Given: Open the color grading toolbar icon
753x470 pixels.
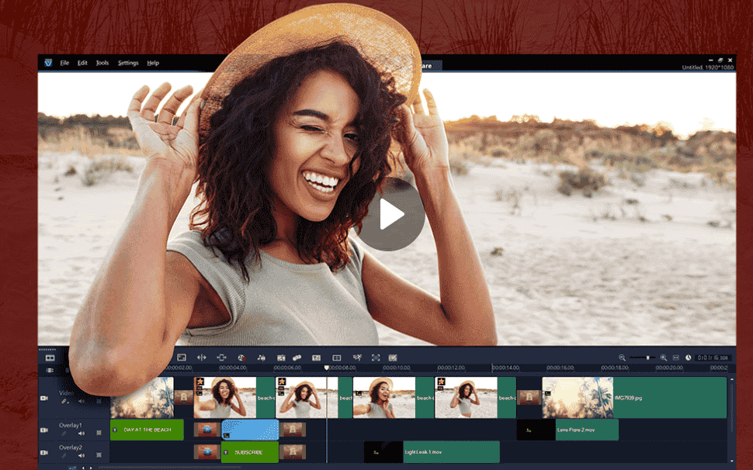Looking at the screenshot, I should click(x=241, y=358).
